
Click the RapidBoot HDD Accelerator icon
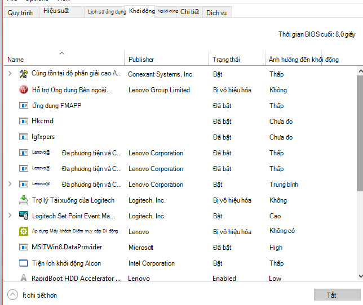pos(24,277)
